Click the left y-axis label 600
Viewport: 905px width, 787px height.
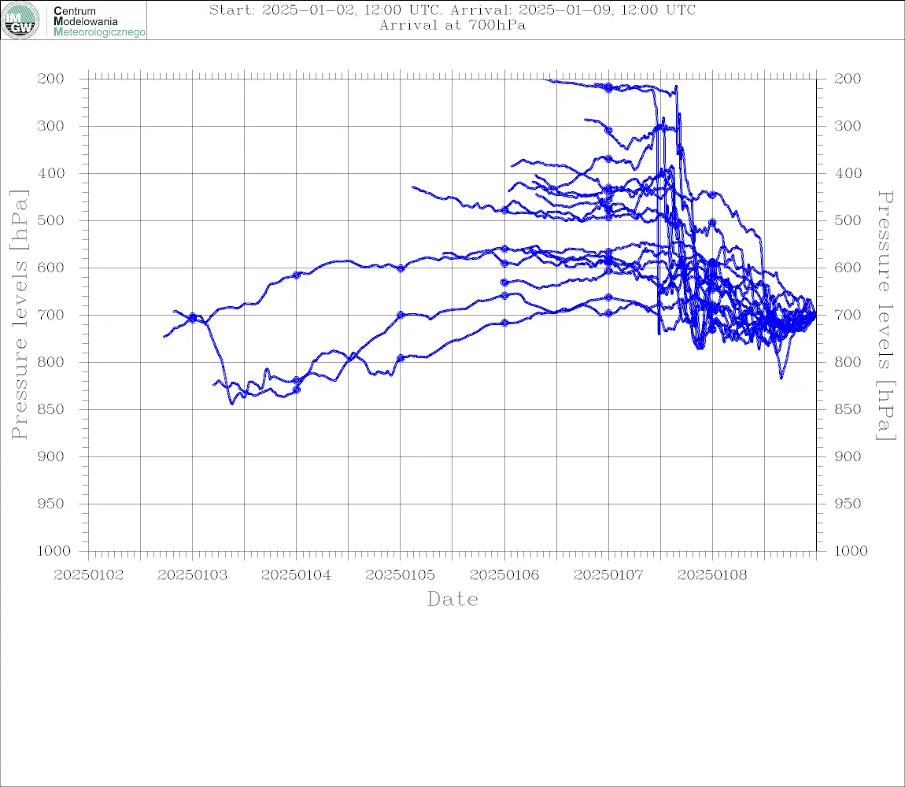[51, 268]
